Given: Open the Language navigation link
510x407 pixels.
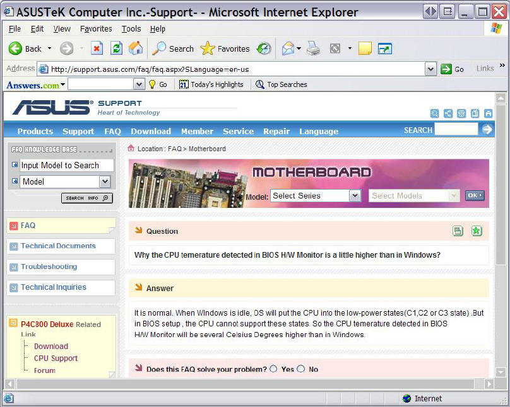Looking at the screenshot, I should [x=319, y=131].
